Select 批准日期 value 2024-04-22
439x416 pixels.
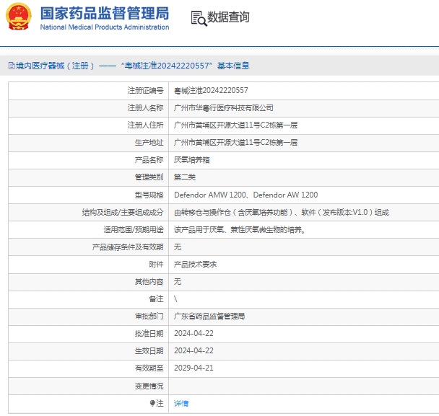(194, 334)
